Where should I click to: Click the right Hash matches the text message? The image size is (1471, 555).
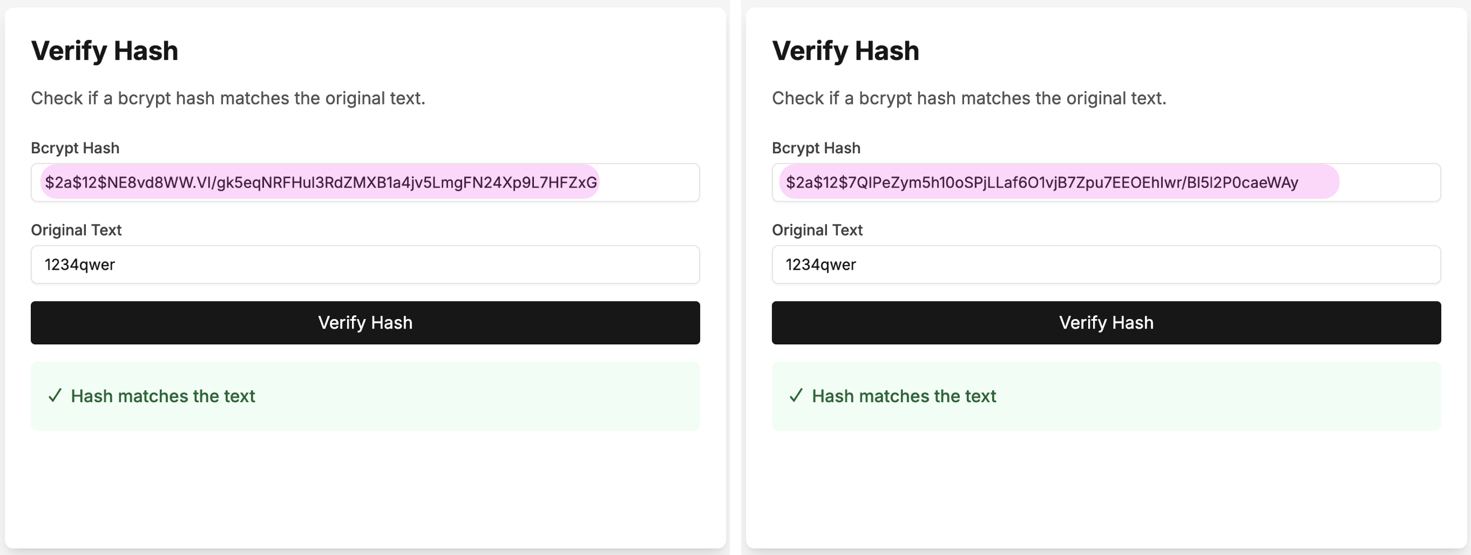(904, 396)
